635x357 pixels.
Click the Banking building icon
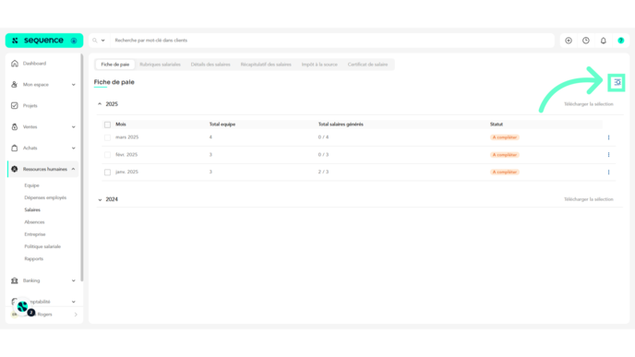[x=15, y=280]
